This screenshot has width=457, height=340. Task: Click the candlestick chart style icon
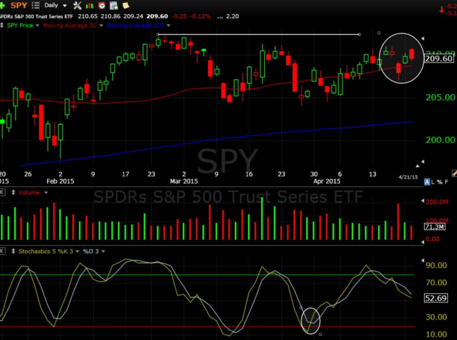pos(89,5)
